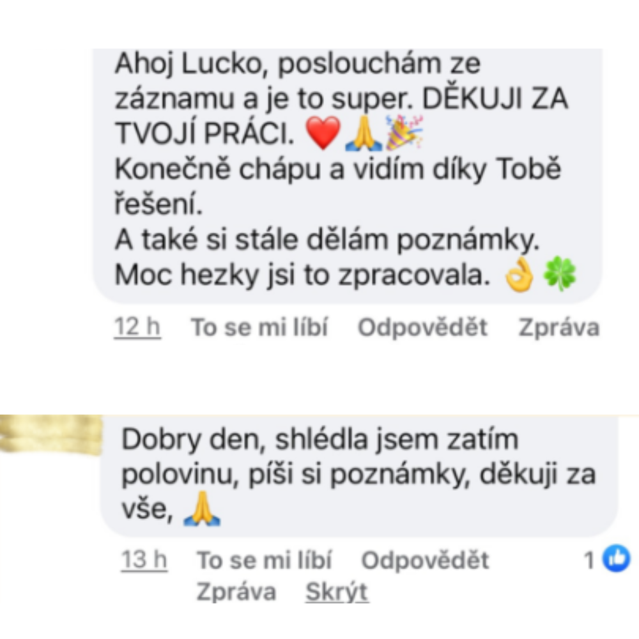Reply with Odpovědět on the 13 h comment
The width and height of the screenshot is (639, 639).
coord(425,560)
